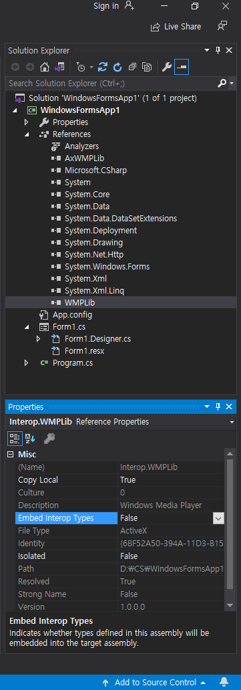Select System.Windows.Forms reference
Viewport: 241px width, 690px height.
pos(107,267)
